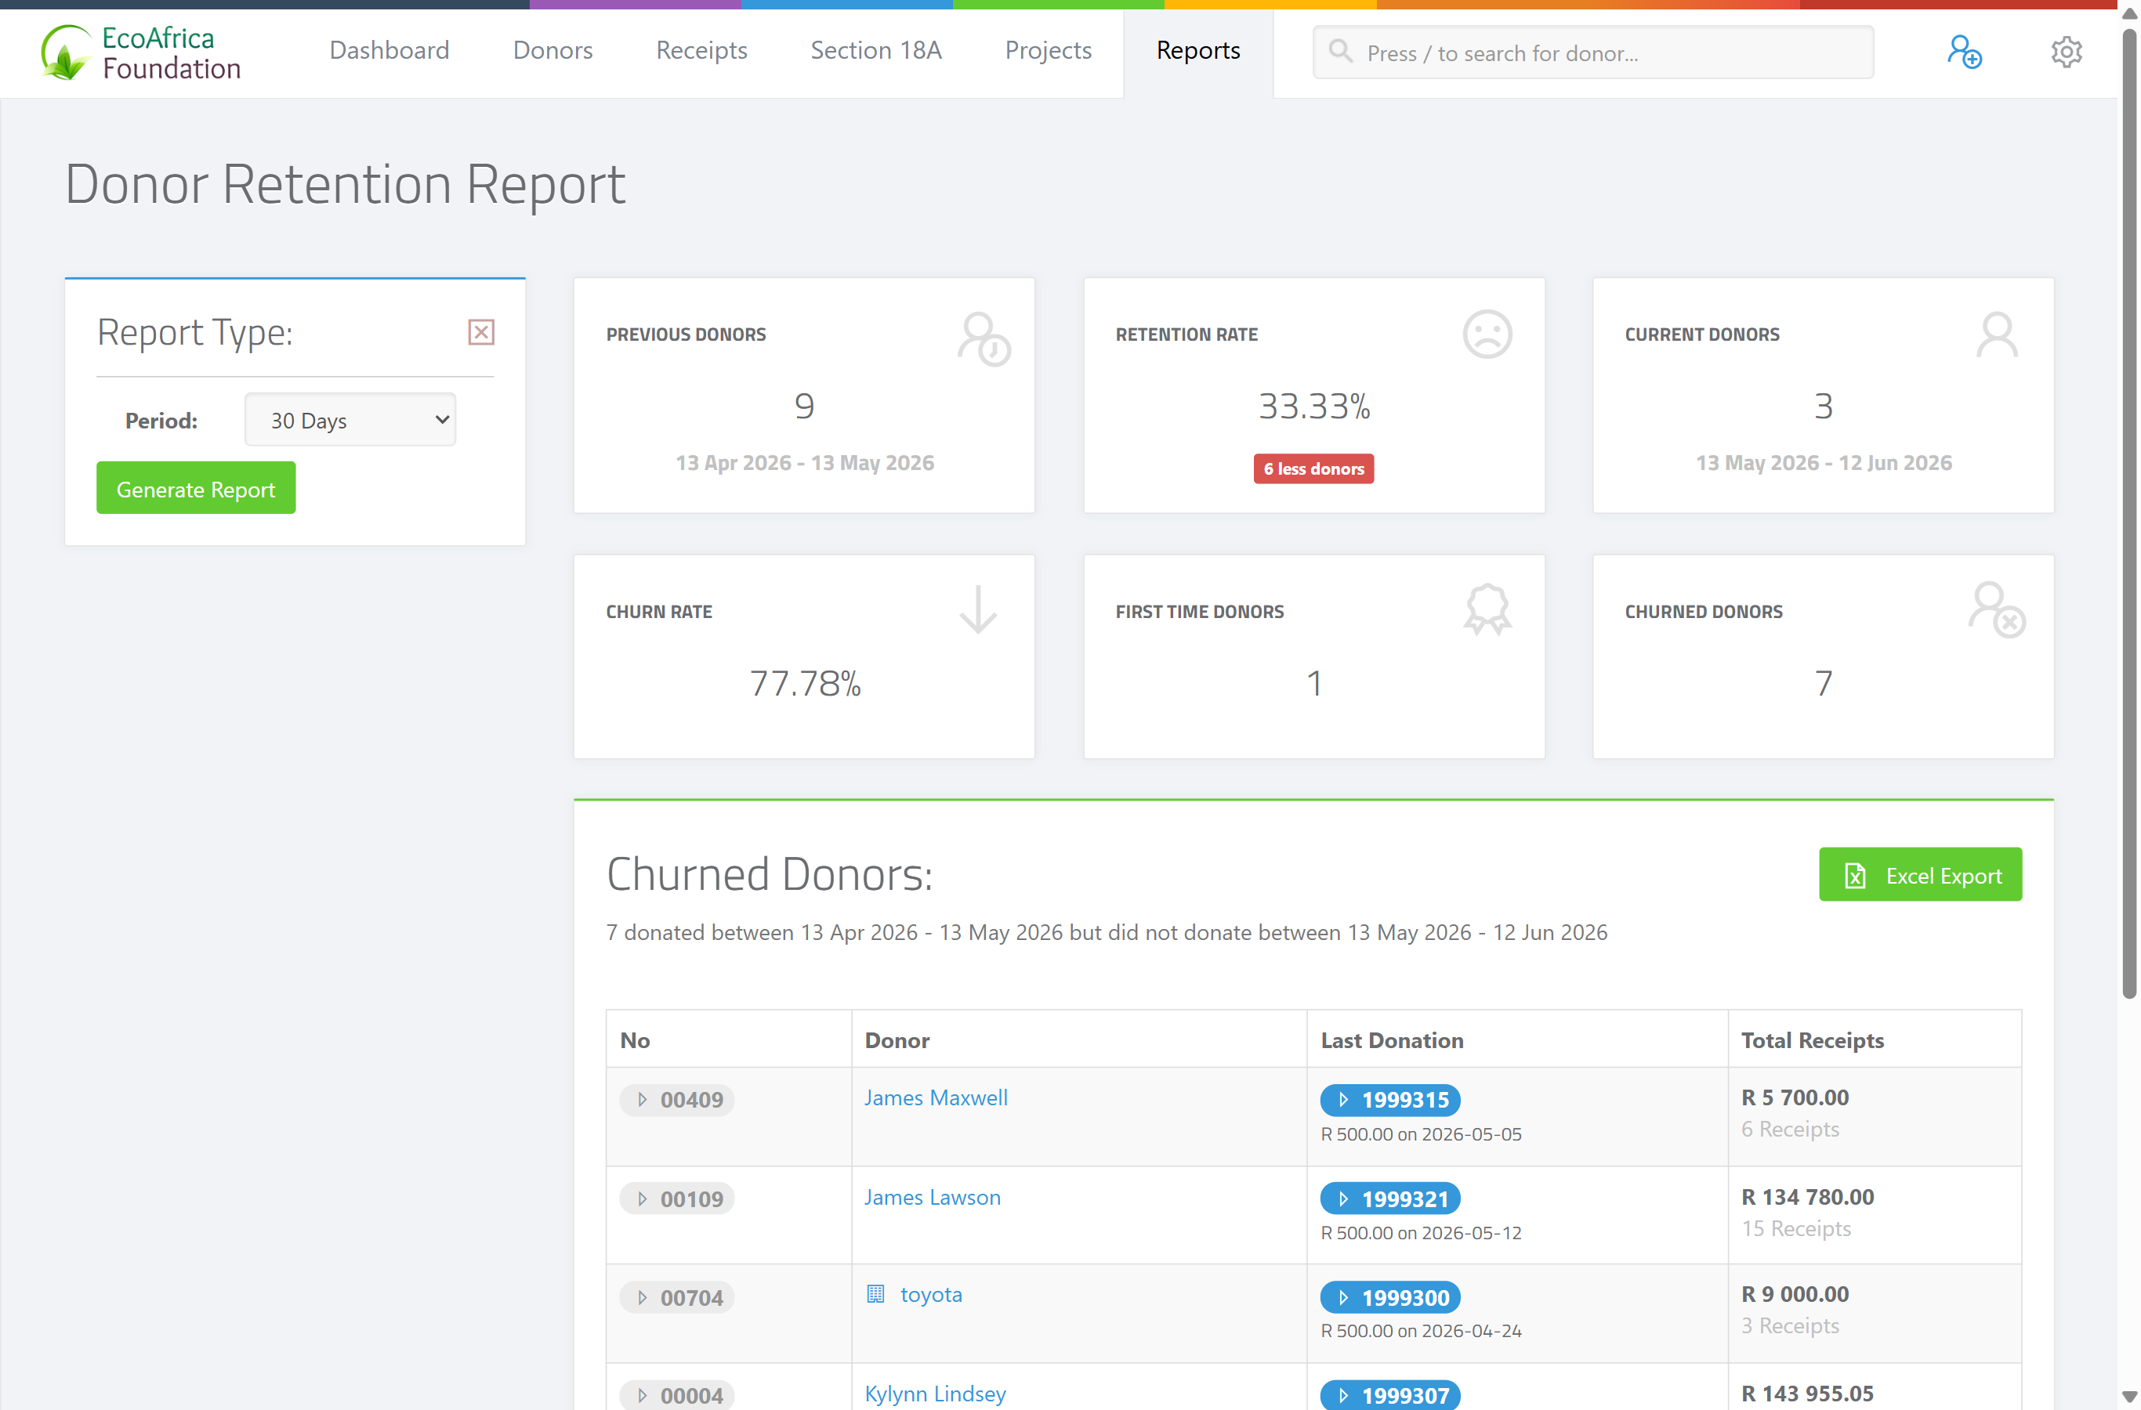Click the 6 less donors badge
The height and width of the screenshot is (1410, 2141).
1313,468
